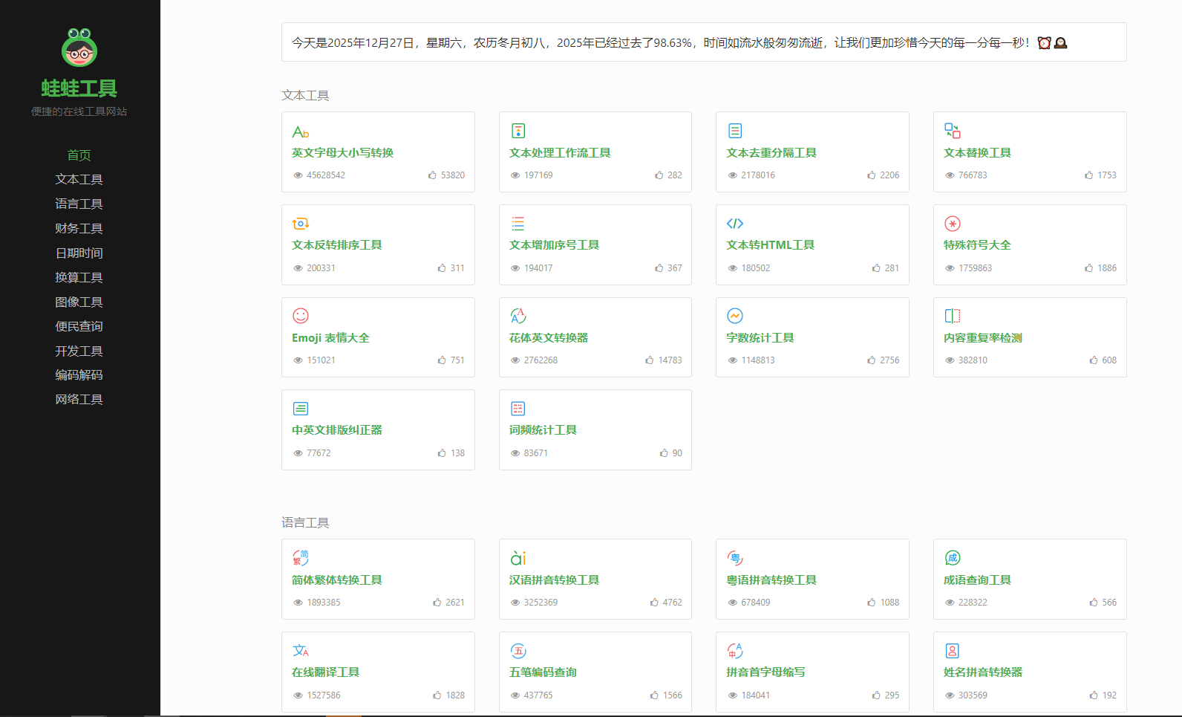
Task: Click the 英文字母大小写转换 Ab icon
Action: pos(300,132)
